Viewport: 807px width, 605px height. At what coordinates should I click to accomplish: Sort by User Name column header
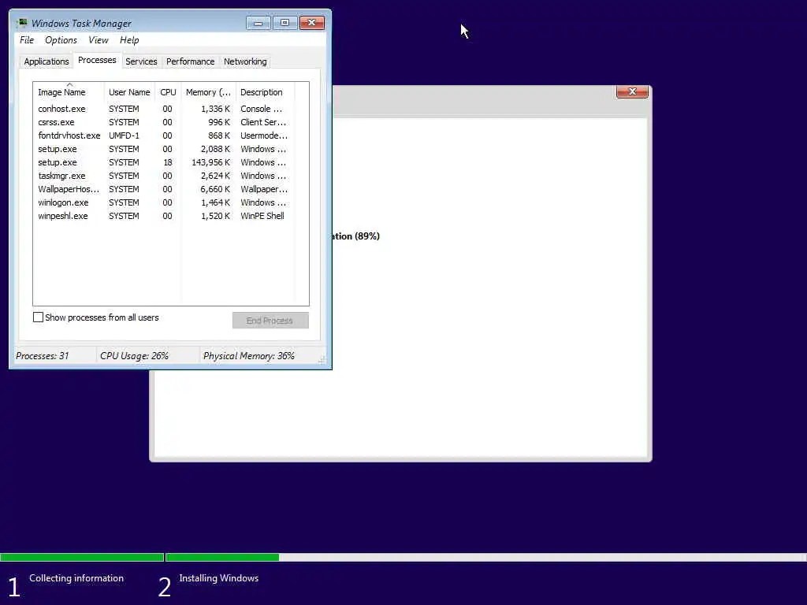(129, 92)
